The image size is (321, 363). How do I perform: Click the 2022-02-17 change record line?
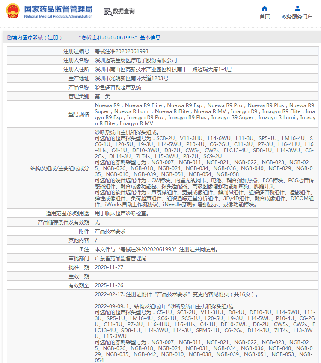tap(177, 294)
